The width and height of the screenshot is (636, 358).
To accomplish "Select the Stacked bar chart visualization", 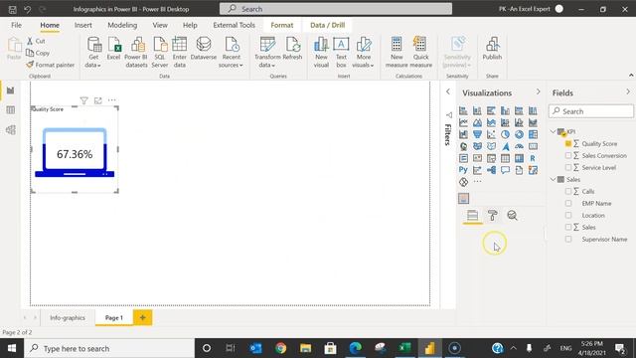I will pyautogui.click(x=463, y=110).
